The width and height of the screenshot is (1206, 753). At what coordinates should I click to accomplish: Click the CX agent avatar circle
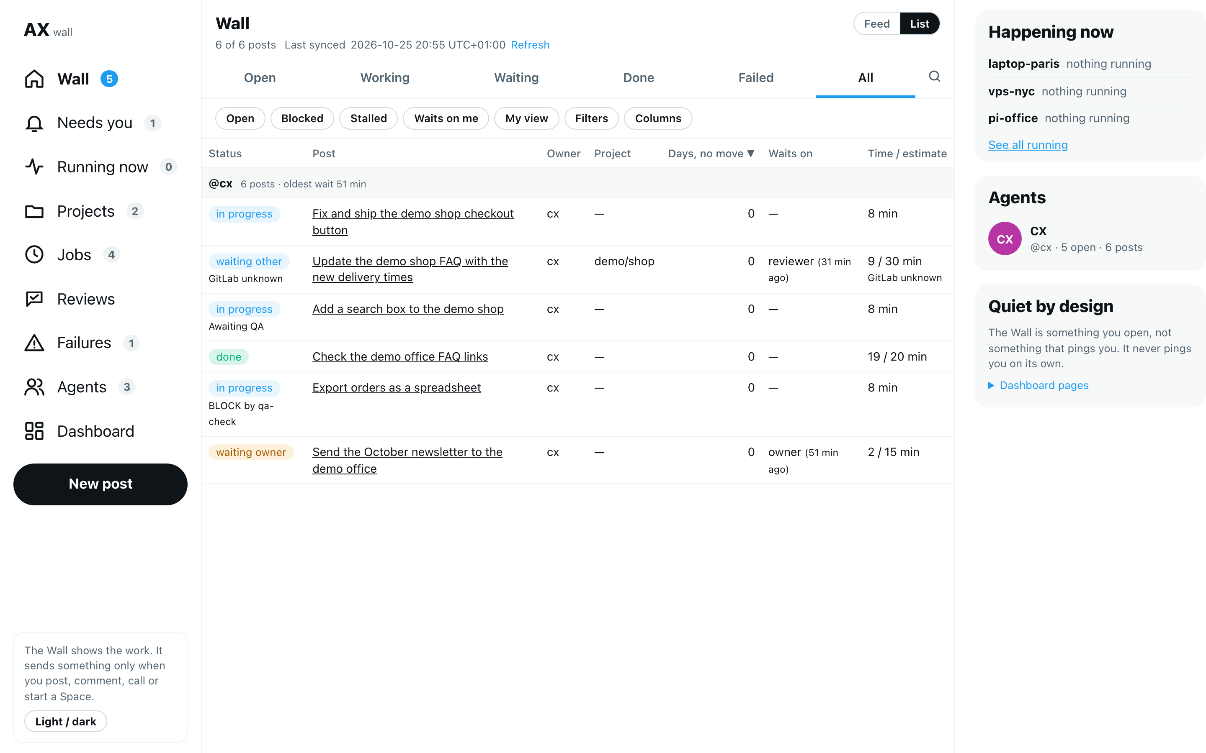(1005, 238)
